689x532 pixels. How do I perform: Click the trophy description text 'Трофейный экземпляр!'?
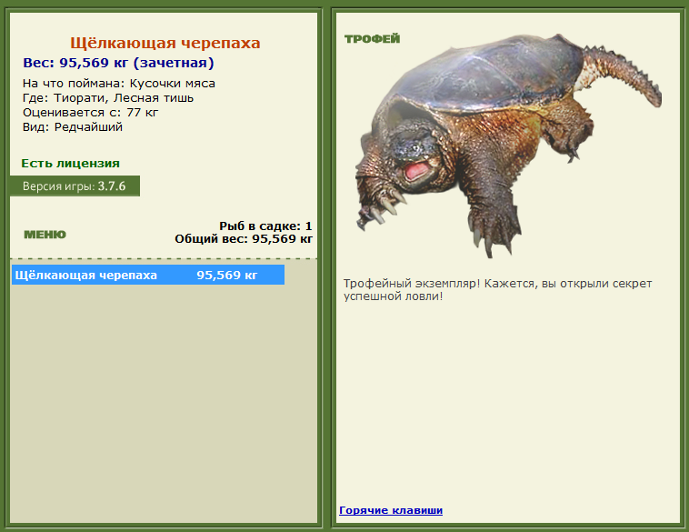click(412, 284)
